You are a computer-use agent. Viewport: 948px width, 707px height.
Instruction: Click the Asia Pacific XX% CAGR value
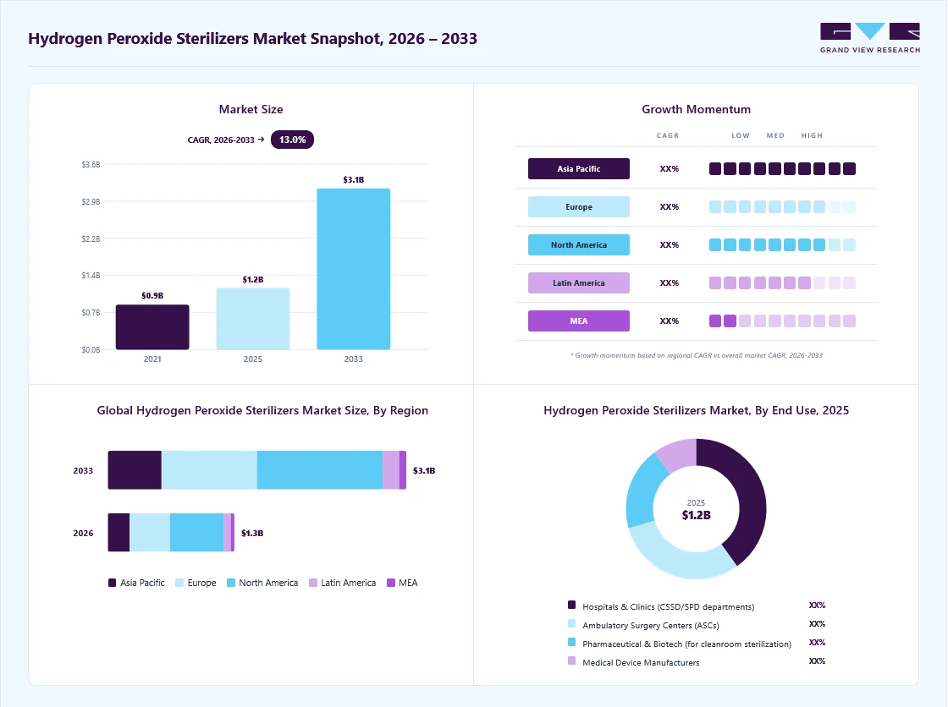(670, 168)
